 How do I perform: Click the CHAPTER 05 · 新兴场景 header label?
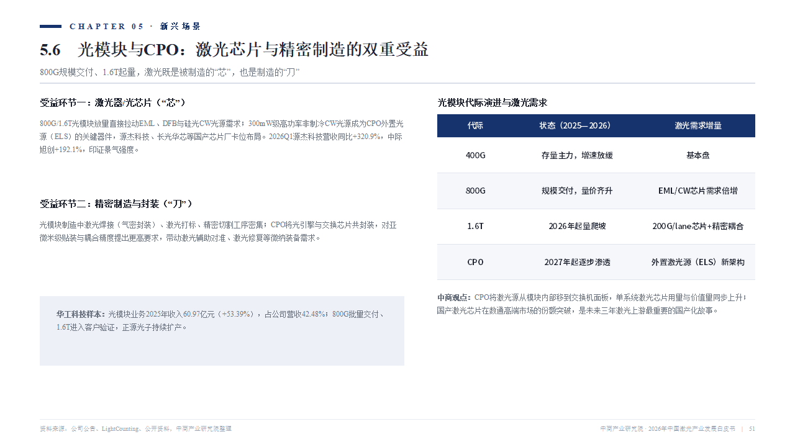(x=135, y=26)
